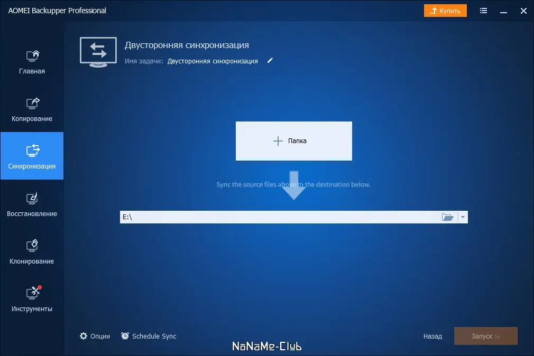534x356 pixels.
Task: Click the orange Купить button
Action: pos(445,11)
